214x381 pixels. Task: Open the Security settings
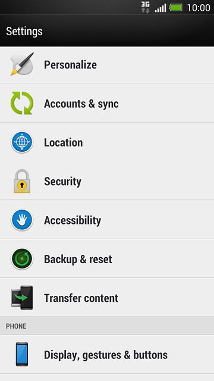(107, 181)
